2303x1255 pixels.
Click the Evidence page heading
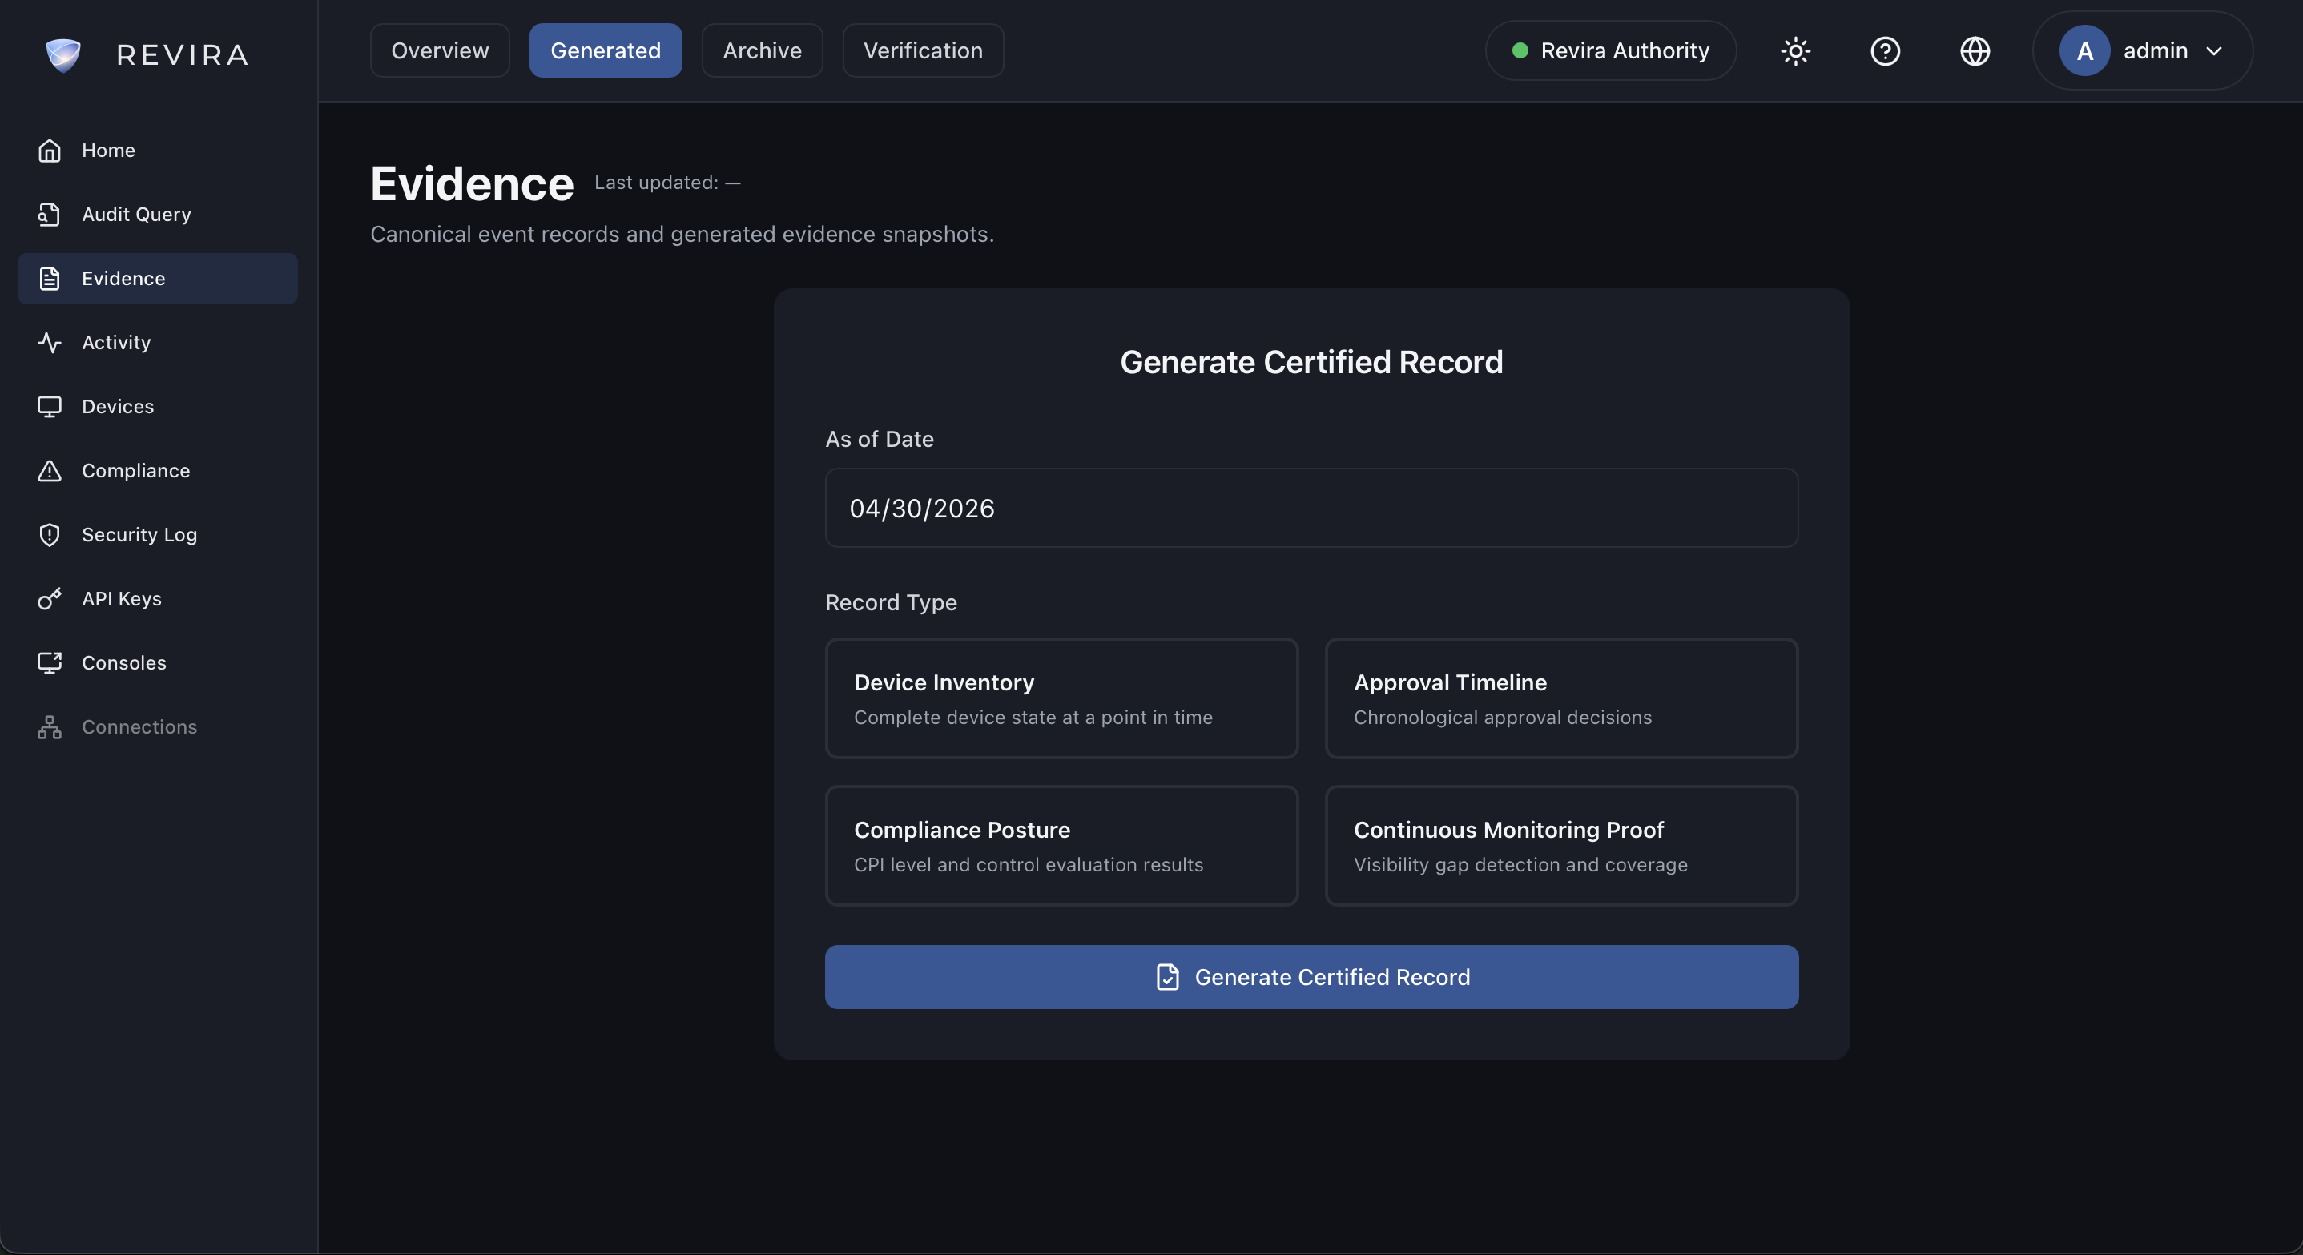[x=472, y=184]
